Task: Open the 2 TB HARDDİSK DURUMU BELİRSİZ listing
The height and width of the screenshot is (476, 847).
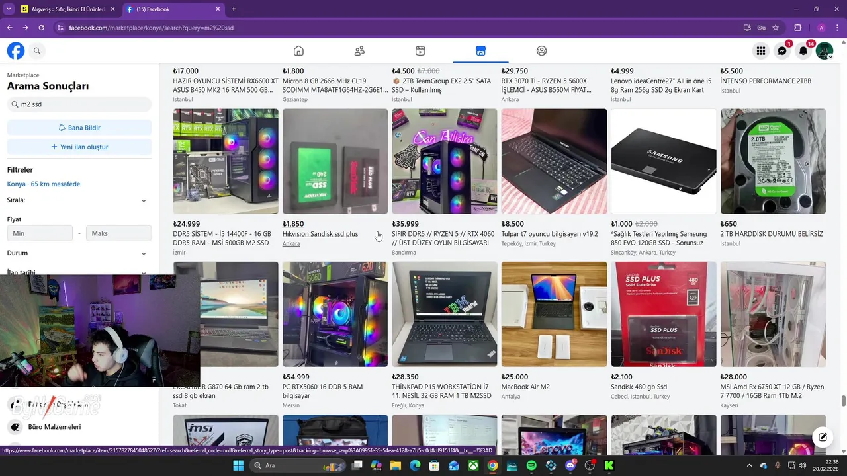Action: pyautogui.click(x=772, y=234)
